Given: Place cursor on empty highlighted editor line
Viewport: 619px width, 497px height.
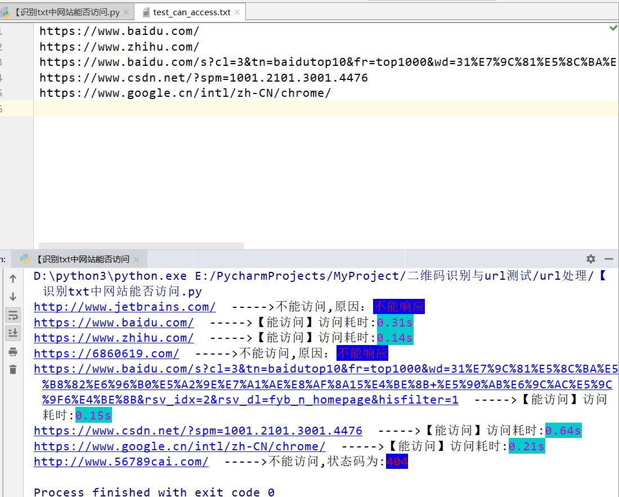Looking at the screenshot, I should (x=326, y=108).
